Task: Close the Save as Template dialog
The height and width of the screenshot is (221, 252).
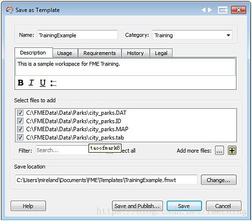Action: click(x=238, y=10)
